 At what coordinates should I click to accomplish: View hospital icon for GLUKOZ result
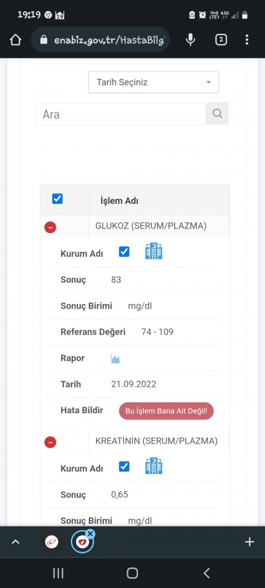point(154,251)
